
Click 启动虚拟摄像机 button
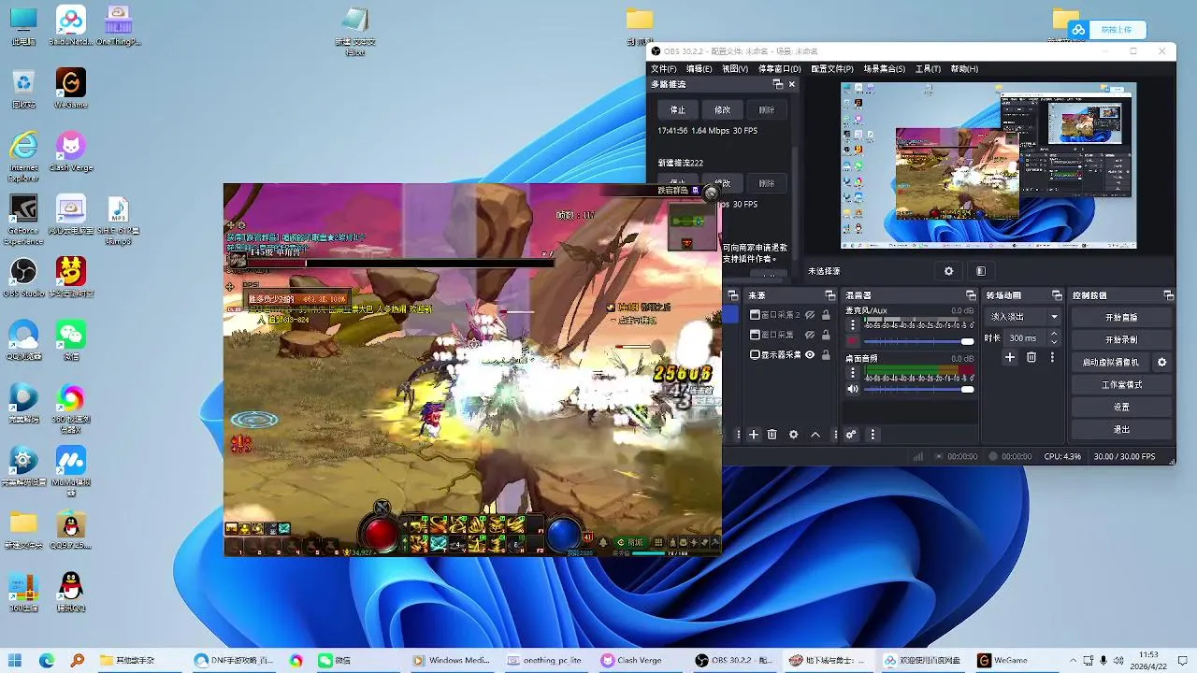[x=1111, y=362]
